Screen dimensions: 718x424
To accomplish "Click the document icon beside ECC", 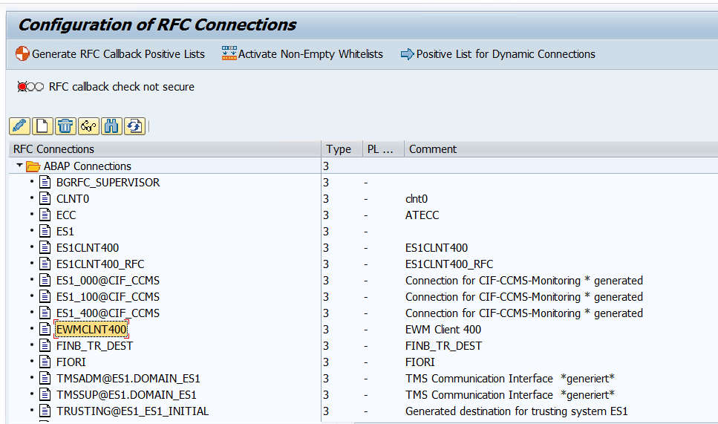I will (x=45, y=215).
